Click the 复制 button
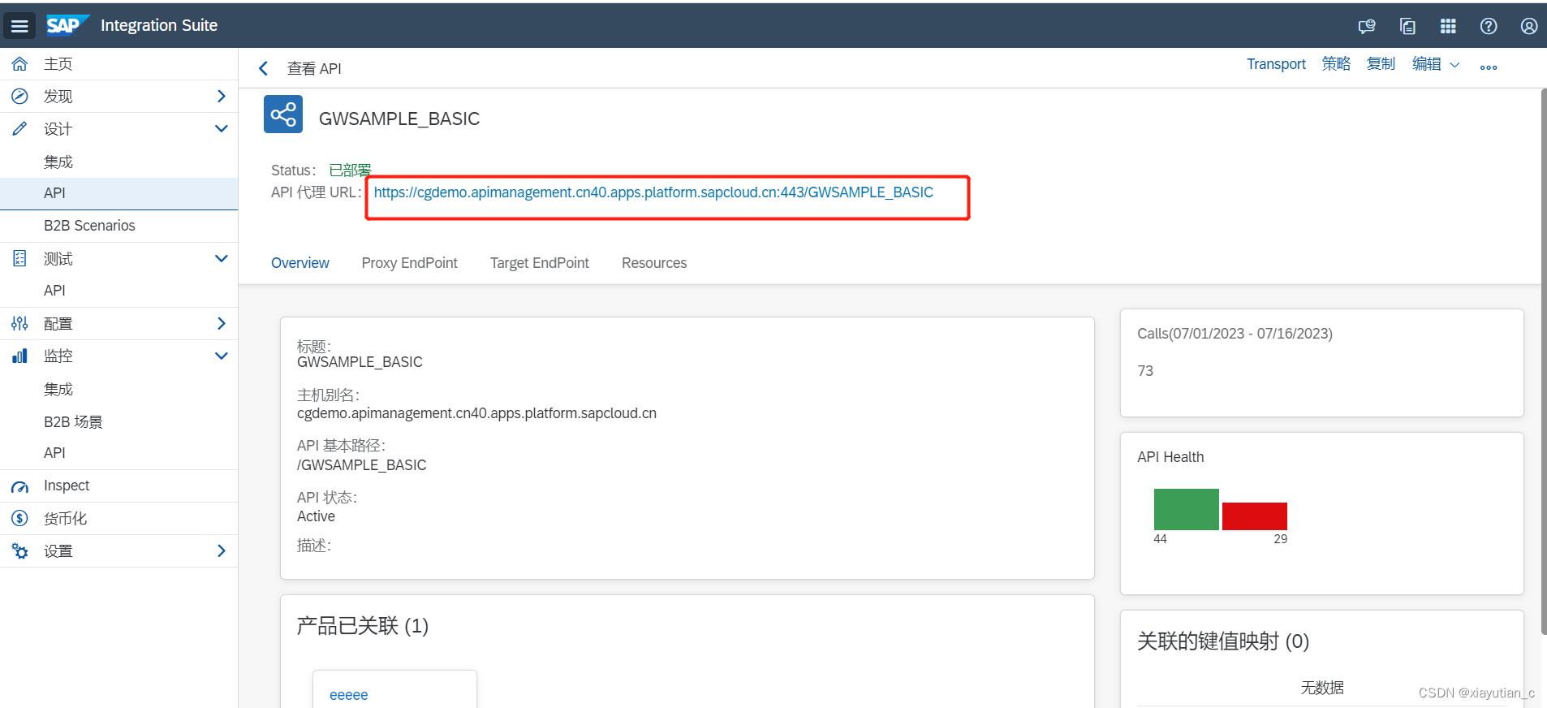 tap(1381, 64)
